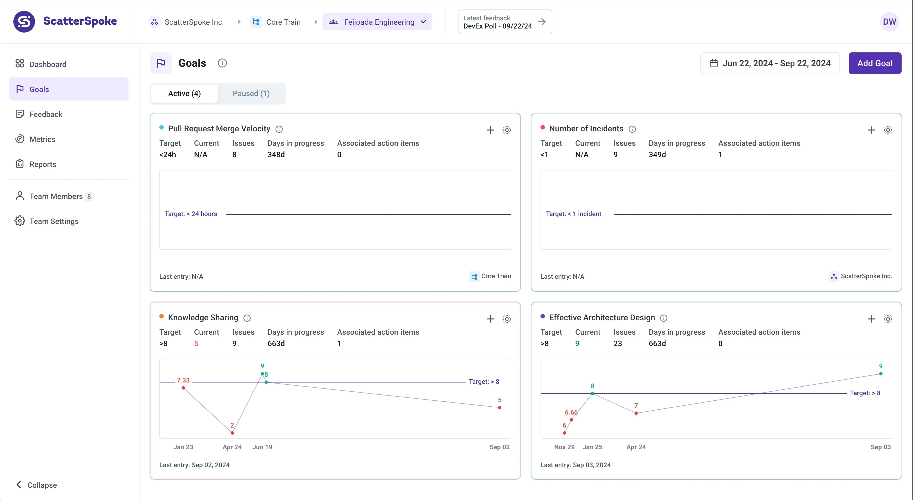
Task: Open date range picker Jun 22 - Sep 22
Action: point(770,64)
